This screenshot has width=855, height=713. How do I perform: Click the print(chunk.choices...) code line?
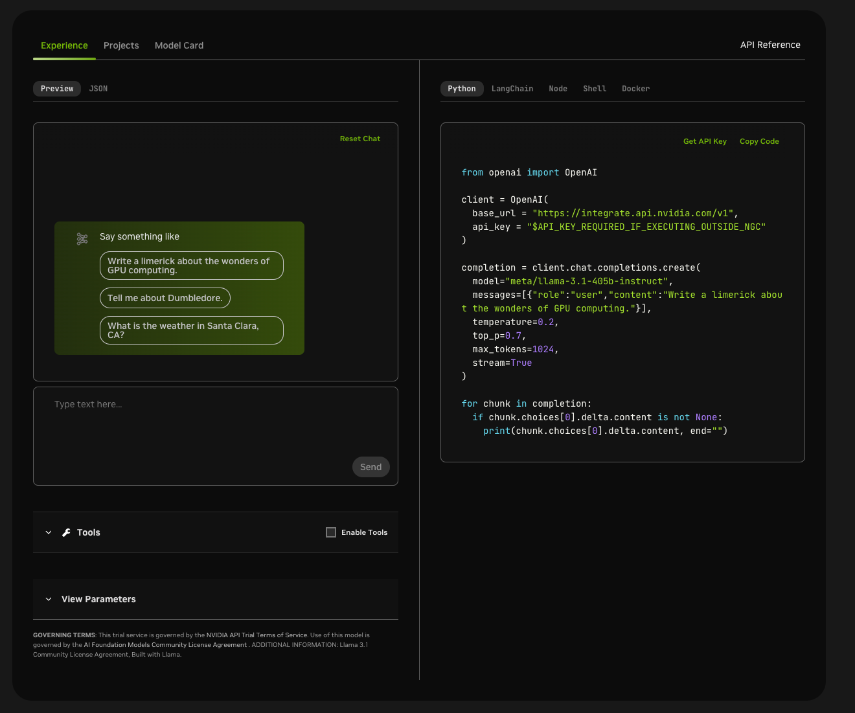click(x=606, y=431)
